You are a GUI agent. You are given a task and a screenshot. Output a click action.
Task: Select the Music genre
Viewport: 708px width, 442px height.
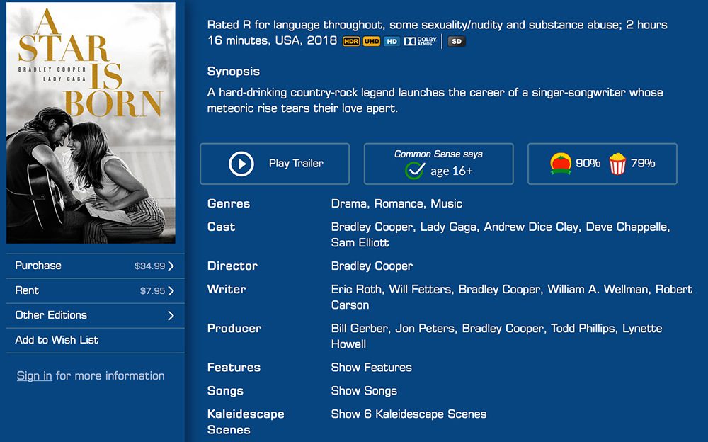(446, 204)
